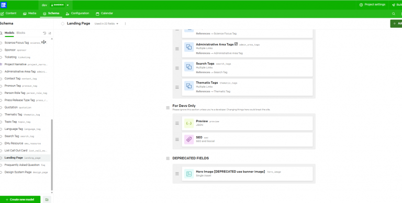Open the Quotation model
The width and height of the screenshot is (402, 203).
point(25,108)
